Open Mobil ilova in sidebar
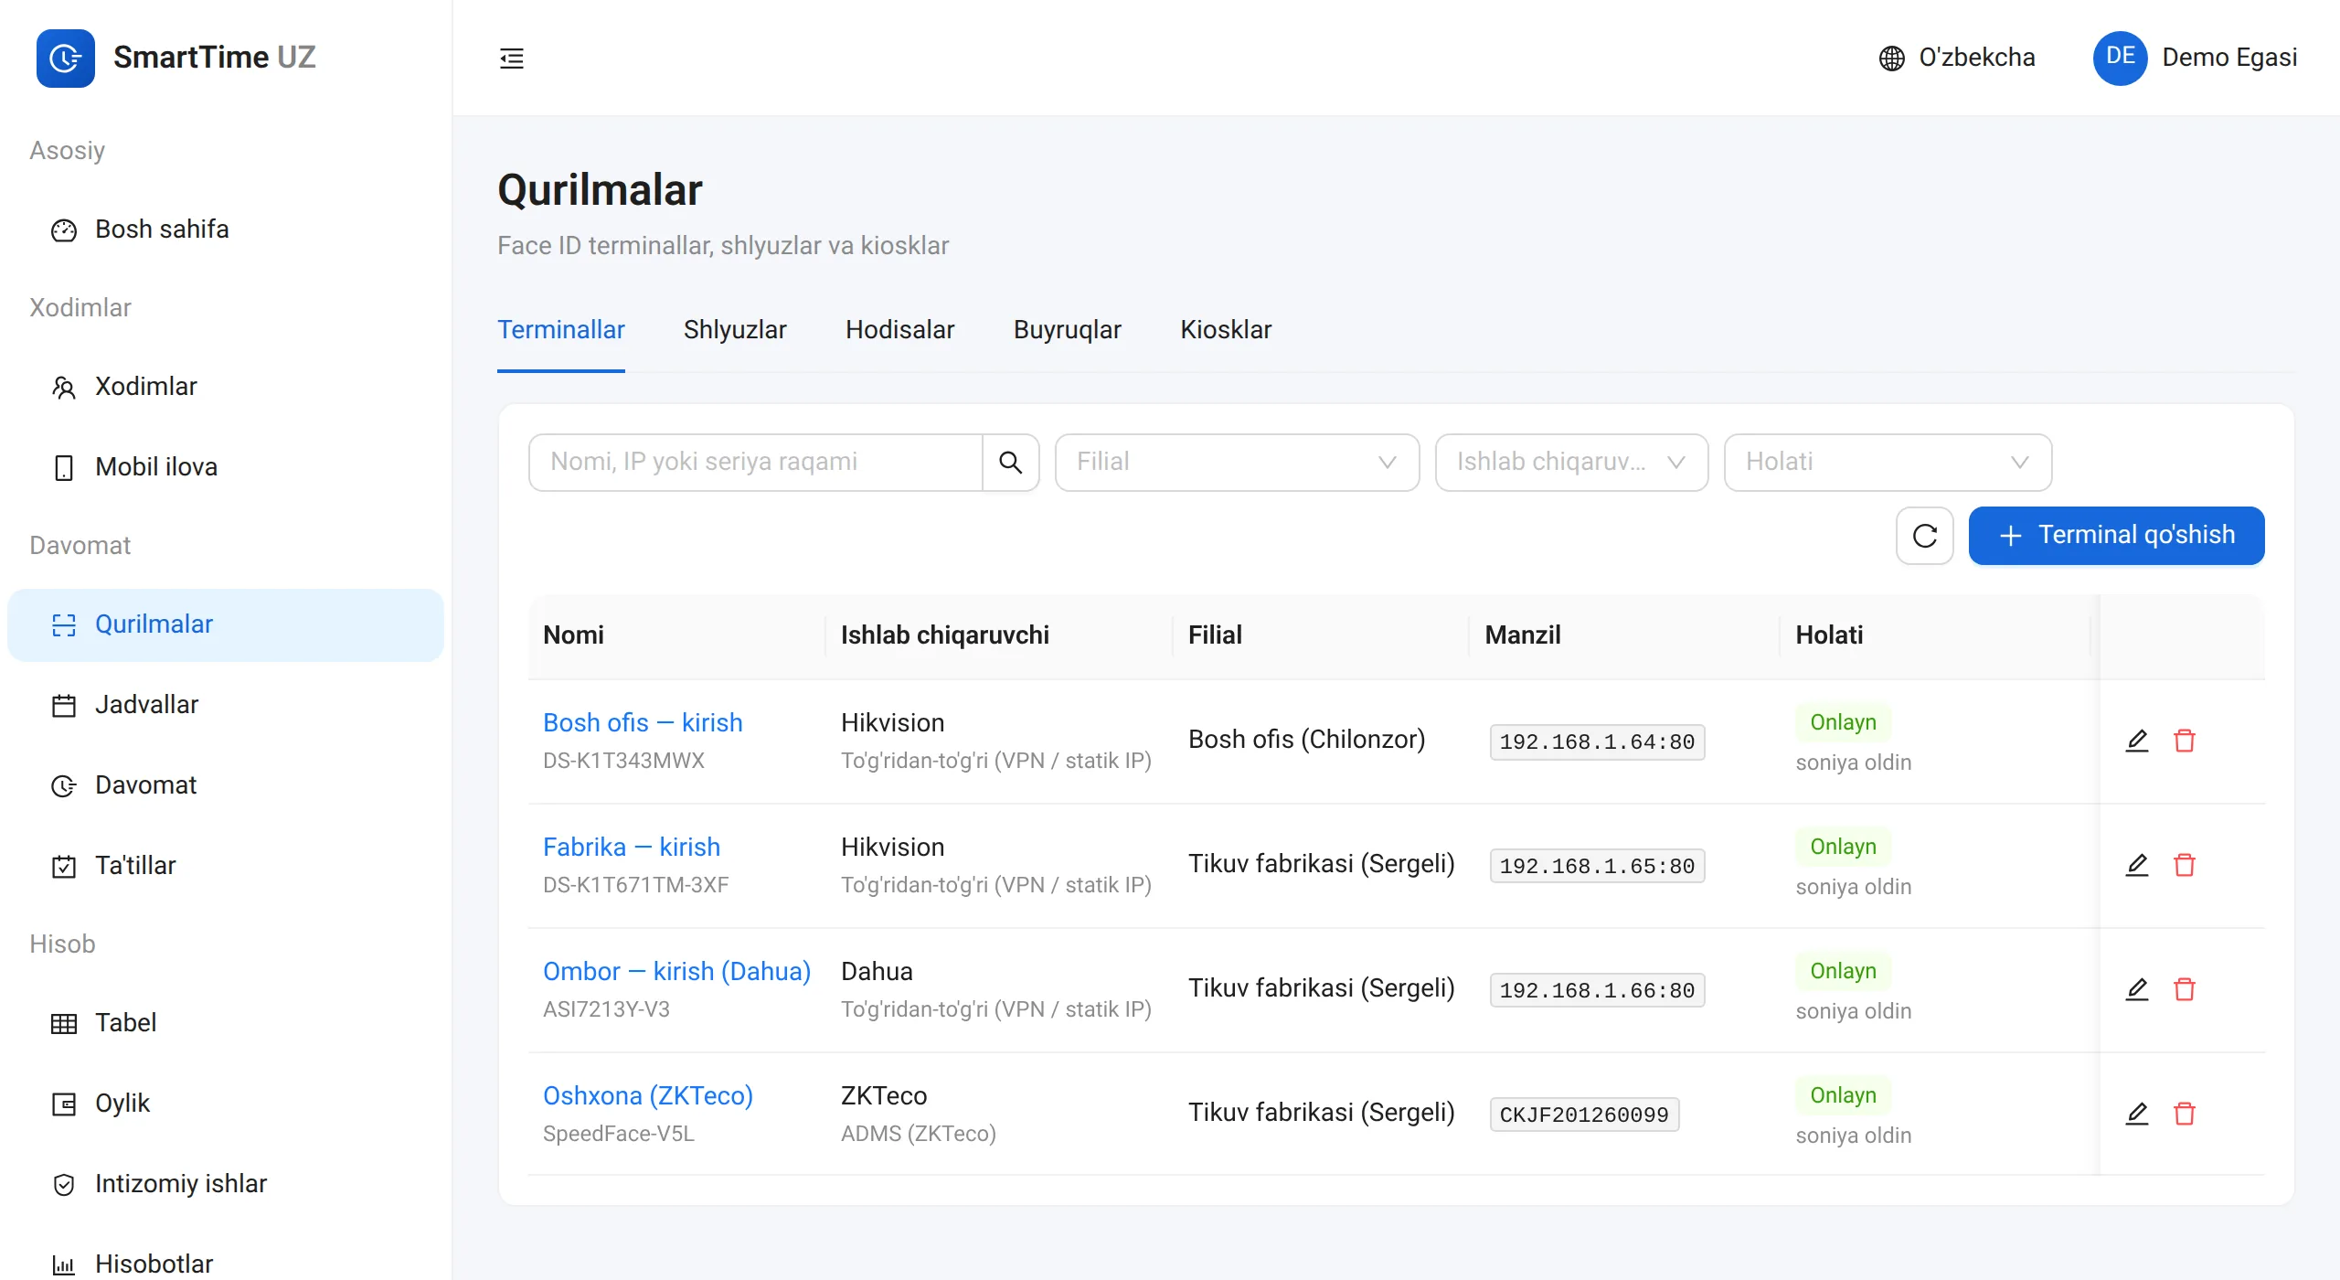The height and width of the screenshot is (1280, 2340). 226,467
